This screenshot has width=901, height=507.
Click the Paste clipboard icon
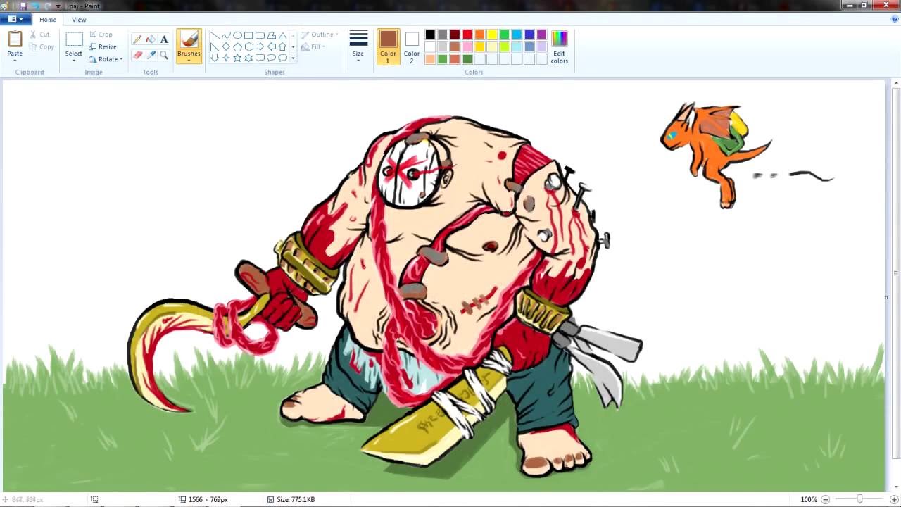tap(15, 39)
